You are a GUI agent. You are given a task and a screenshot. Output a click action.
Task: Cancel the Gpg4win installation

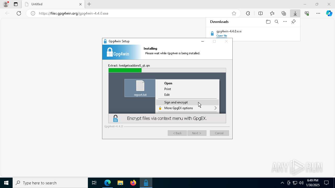[x=219, y=133]
